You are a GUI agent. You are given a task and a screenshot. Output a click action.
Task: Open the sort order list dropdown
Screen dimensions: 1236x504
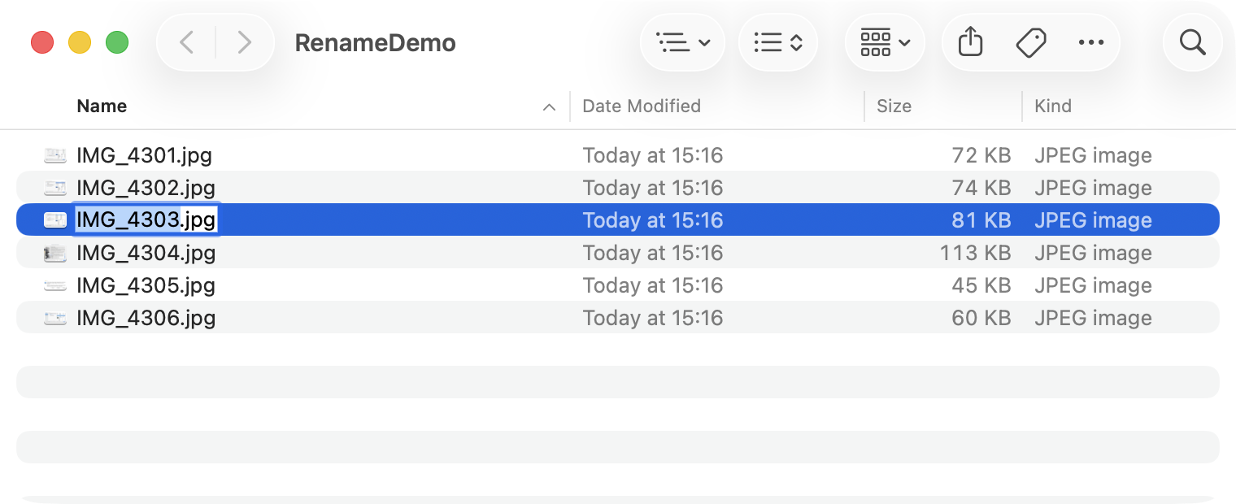[778, 42]
